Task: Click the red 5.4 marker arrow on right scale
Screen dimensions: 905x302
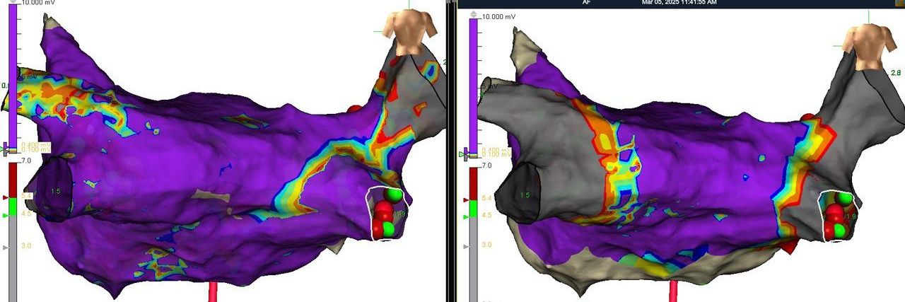Action: [x=467, y=199]
